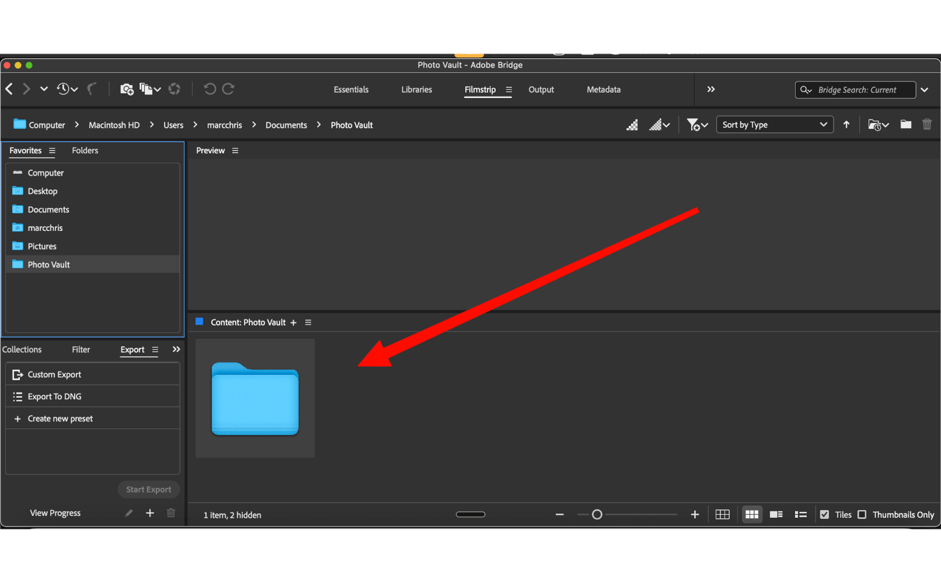Increase thumbnail size with plus button
The image size is (941, 583).
pos(695,515)
